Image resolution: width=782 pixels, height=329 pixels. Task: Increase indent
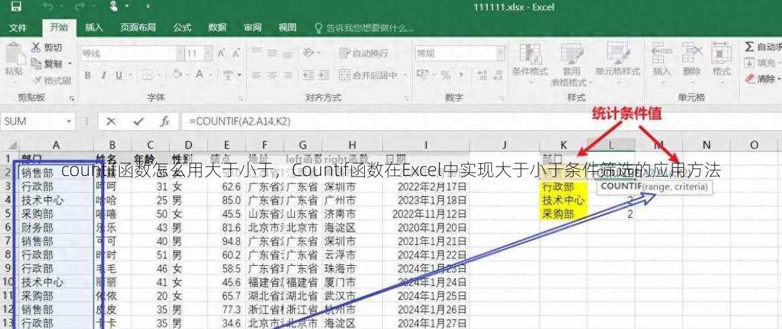point(324,75)
